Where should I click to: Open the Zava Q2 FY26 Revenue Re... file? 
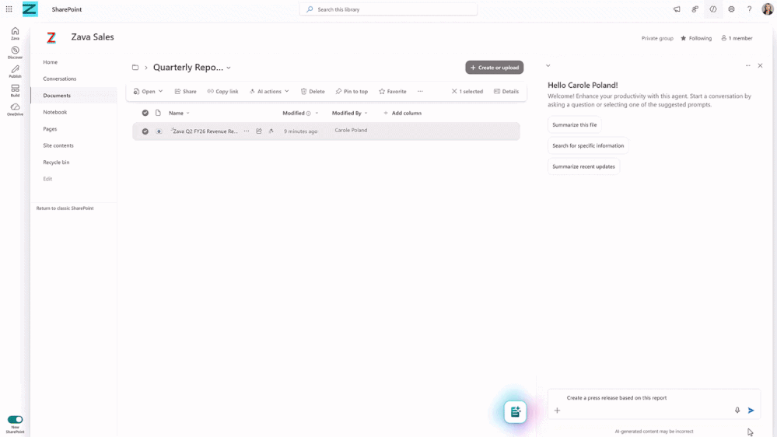205,131
